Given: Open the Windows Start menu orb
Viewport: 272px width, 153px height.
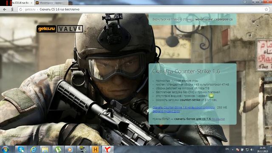Looking at the screenshot, I should tap(5, 150).
